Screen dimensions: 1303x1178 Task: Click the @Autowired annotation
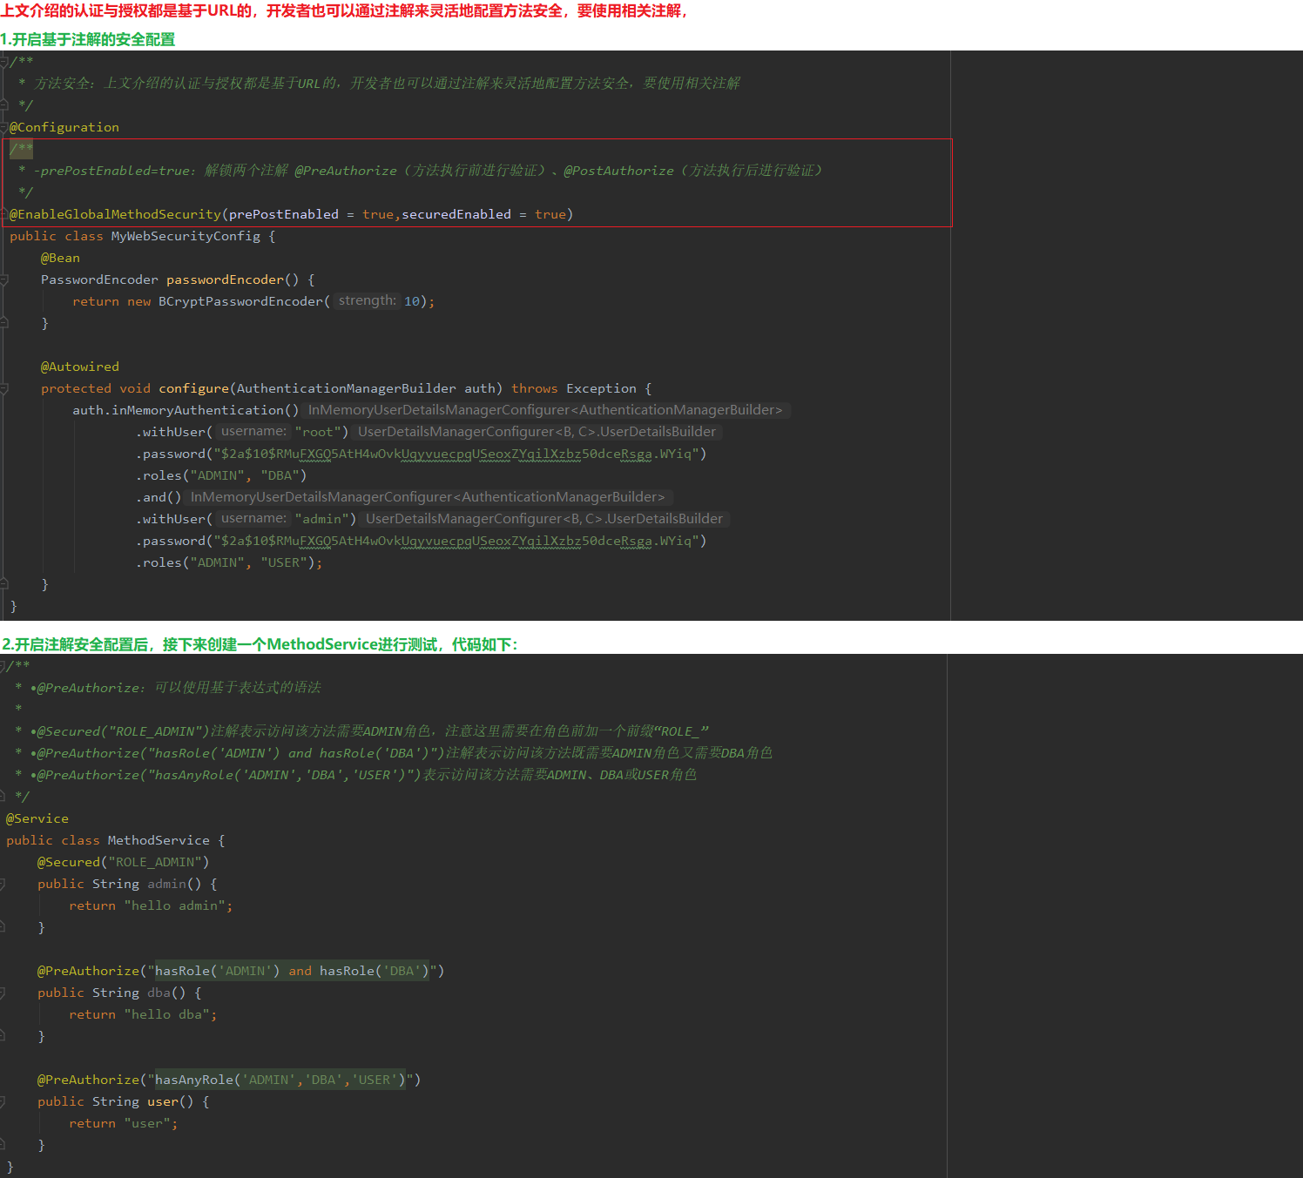[79, 367]
